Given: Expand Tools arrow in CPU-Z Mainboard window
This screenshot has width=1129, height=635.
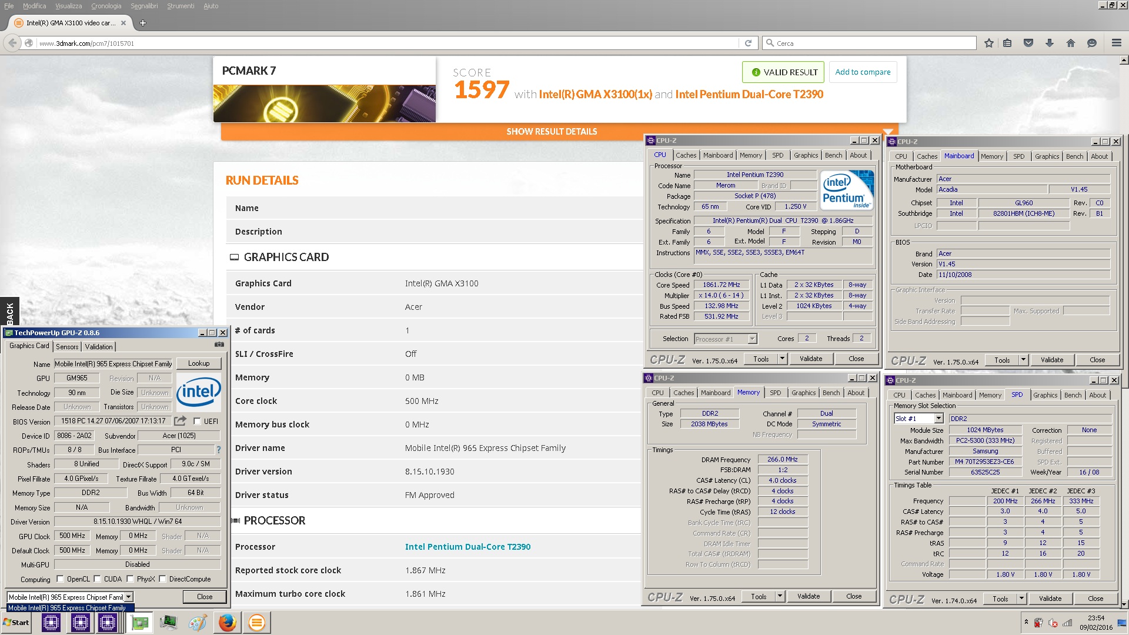Looking at the screenshot, I should click(1023, 360).
